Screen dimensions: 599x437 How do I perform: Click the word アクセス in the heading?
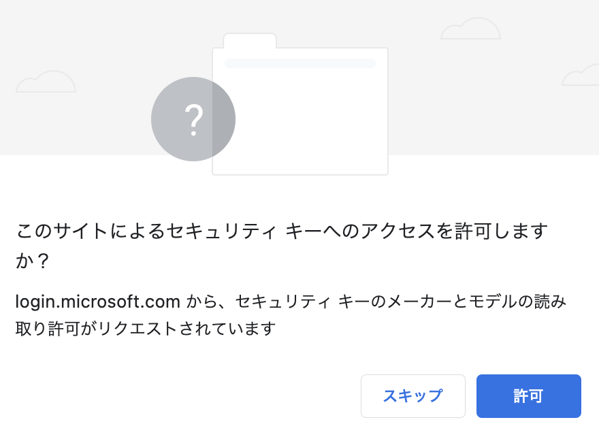click(x=390, y=231)
